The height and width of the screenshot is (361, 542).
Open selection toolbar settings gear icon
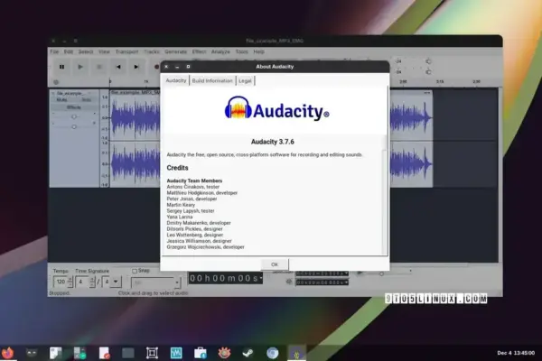[x=289, y=282]
